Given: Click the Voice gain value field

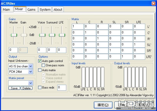Looking at the screenshot, I should (42, 50).
